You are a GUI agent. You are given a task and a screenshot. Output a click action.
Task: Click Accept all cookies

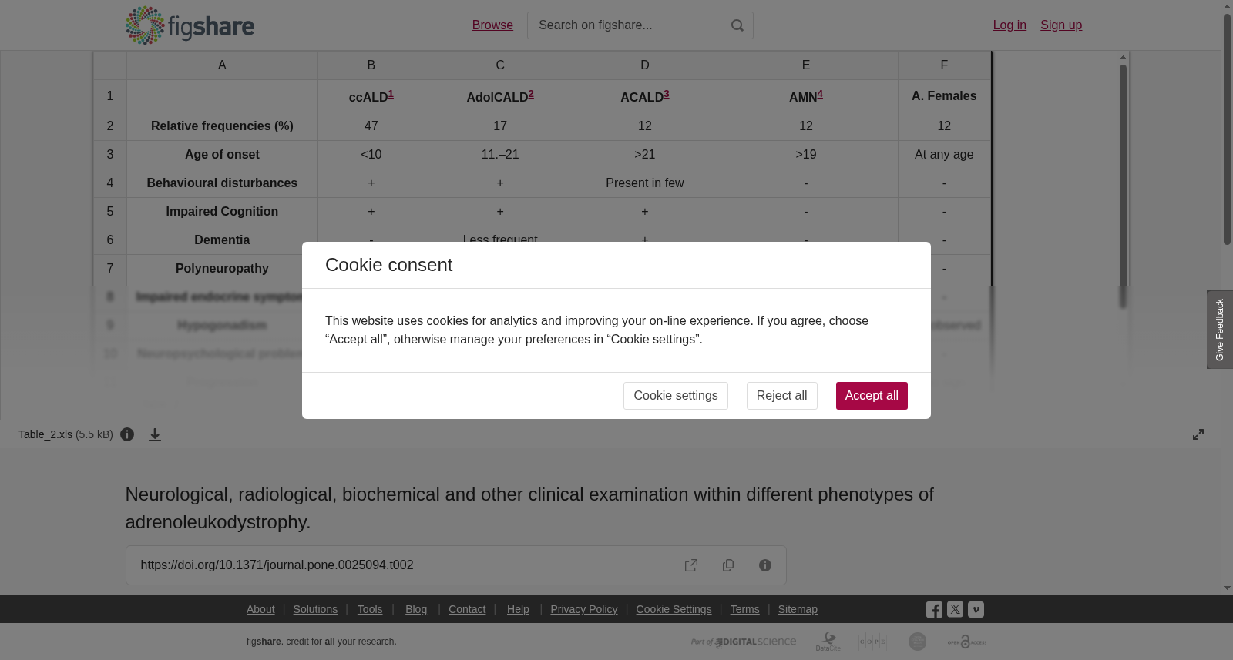point(872,396)
